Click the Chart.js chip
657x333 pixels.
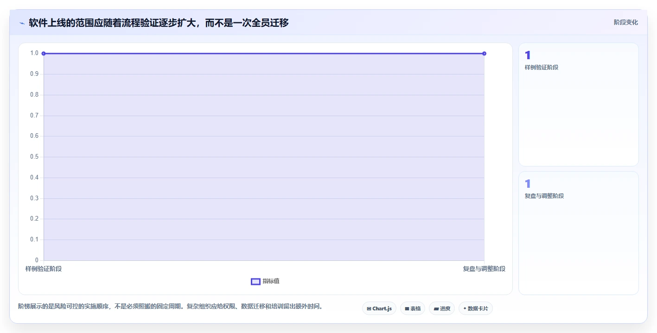[379, 308]
